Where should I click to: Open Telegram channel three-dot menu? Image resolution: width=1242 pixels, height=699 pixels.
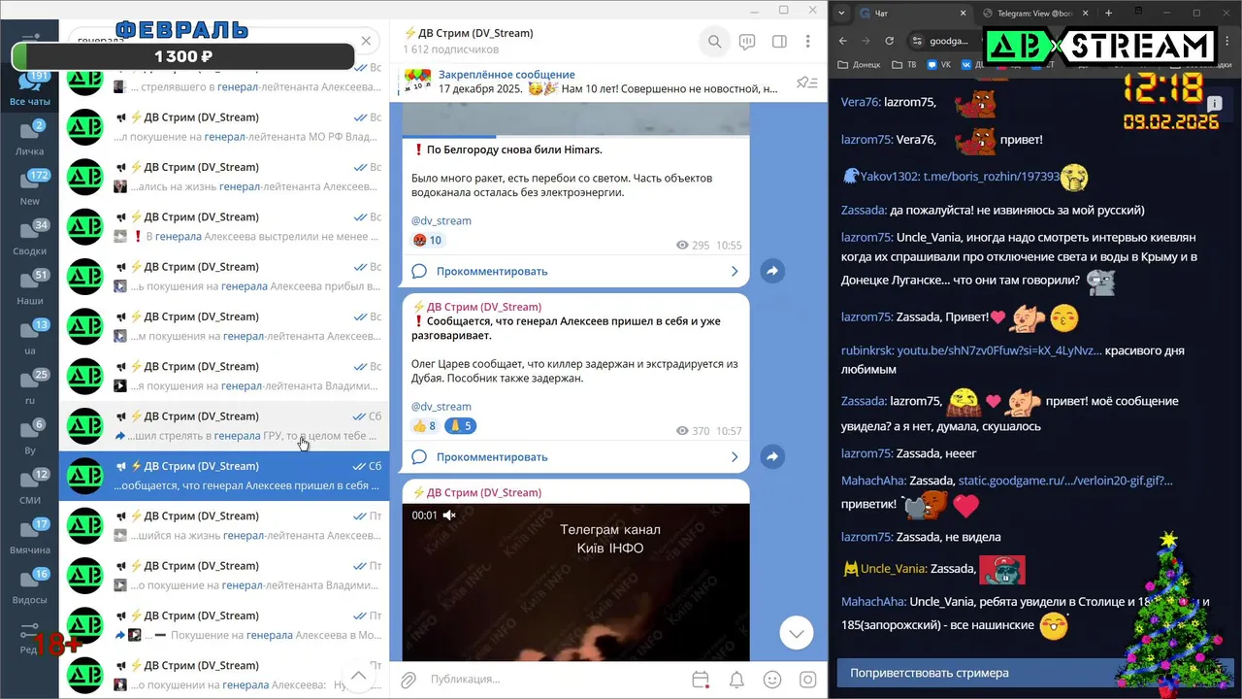tap(807, 42)
